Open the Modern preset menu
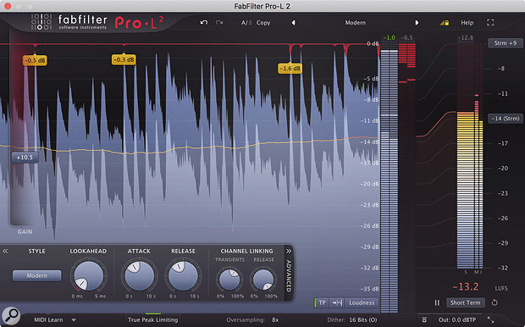This screenshot has width=525, height=327. [x=356, y=22]
